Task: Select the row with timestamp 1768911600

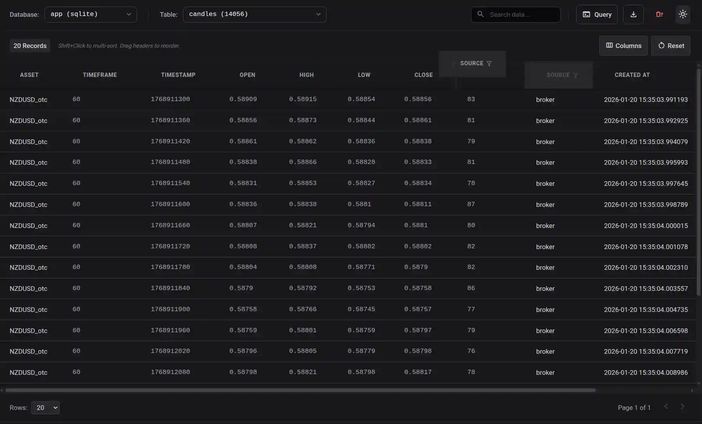Action: click(x=170, y=205)
